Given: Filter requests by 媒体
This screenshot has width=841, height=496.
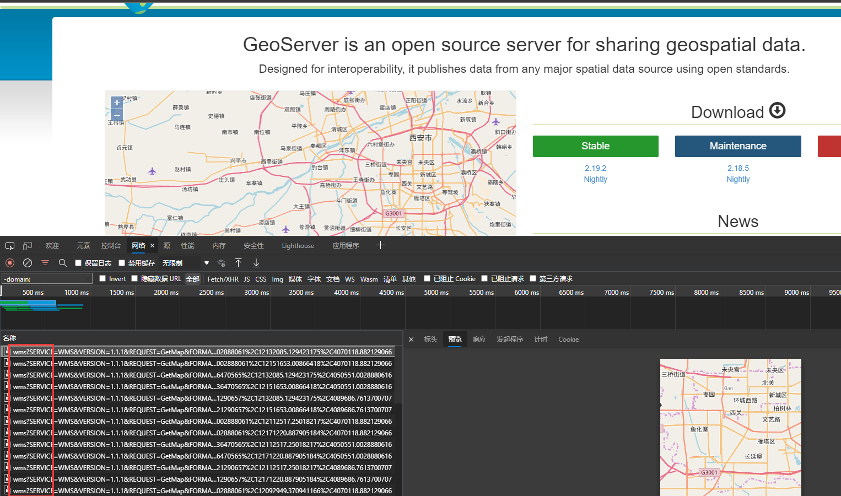Looking at the screenshot, I should 295,279.
